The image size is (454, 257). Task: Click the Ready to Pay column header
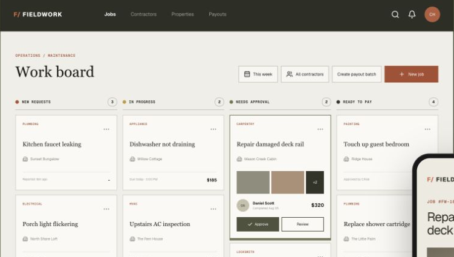point(357,102)
